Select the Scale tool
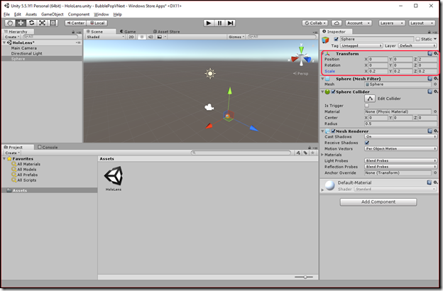This screenshot has height=291, width=443. (x=42, y=23)
